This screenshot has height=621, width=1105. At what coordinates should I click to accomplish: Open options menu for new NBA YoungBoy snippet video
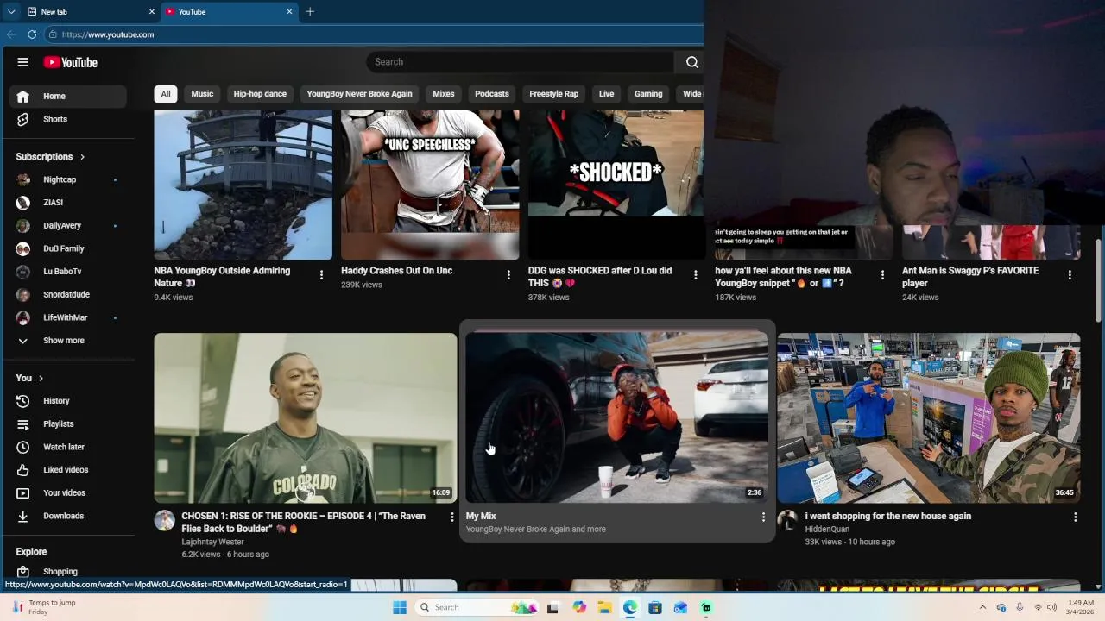tap(882, 275)
